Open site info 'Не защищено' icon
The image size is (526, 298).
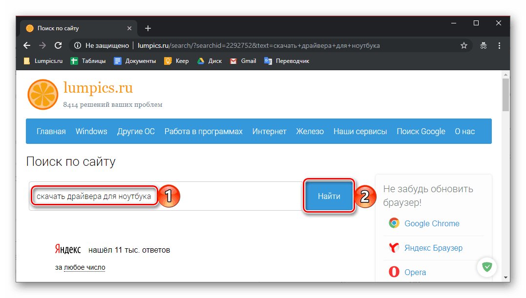pyautogui.click(x=78, y=45)
